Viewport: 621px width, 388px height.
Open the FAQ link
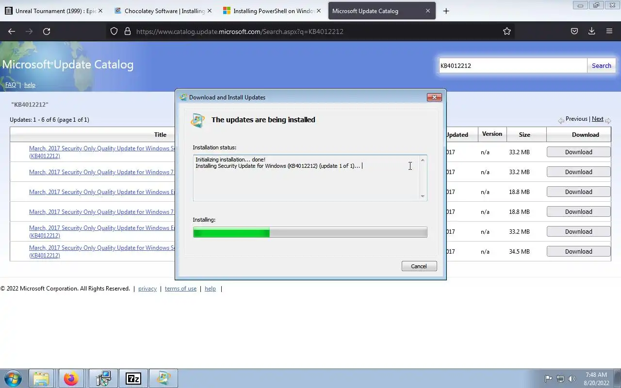pyautogui.click(x=11, y=85)
